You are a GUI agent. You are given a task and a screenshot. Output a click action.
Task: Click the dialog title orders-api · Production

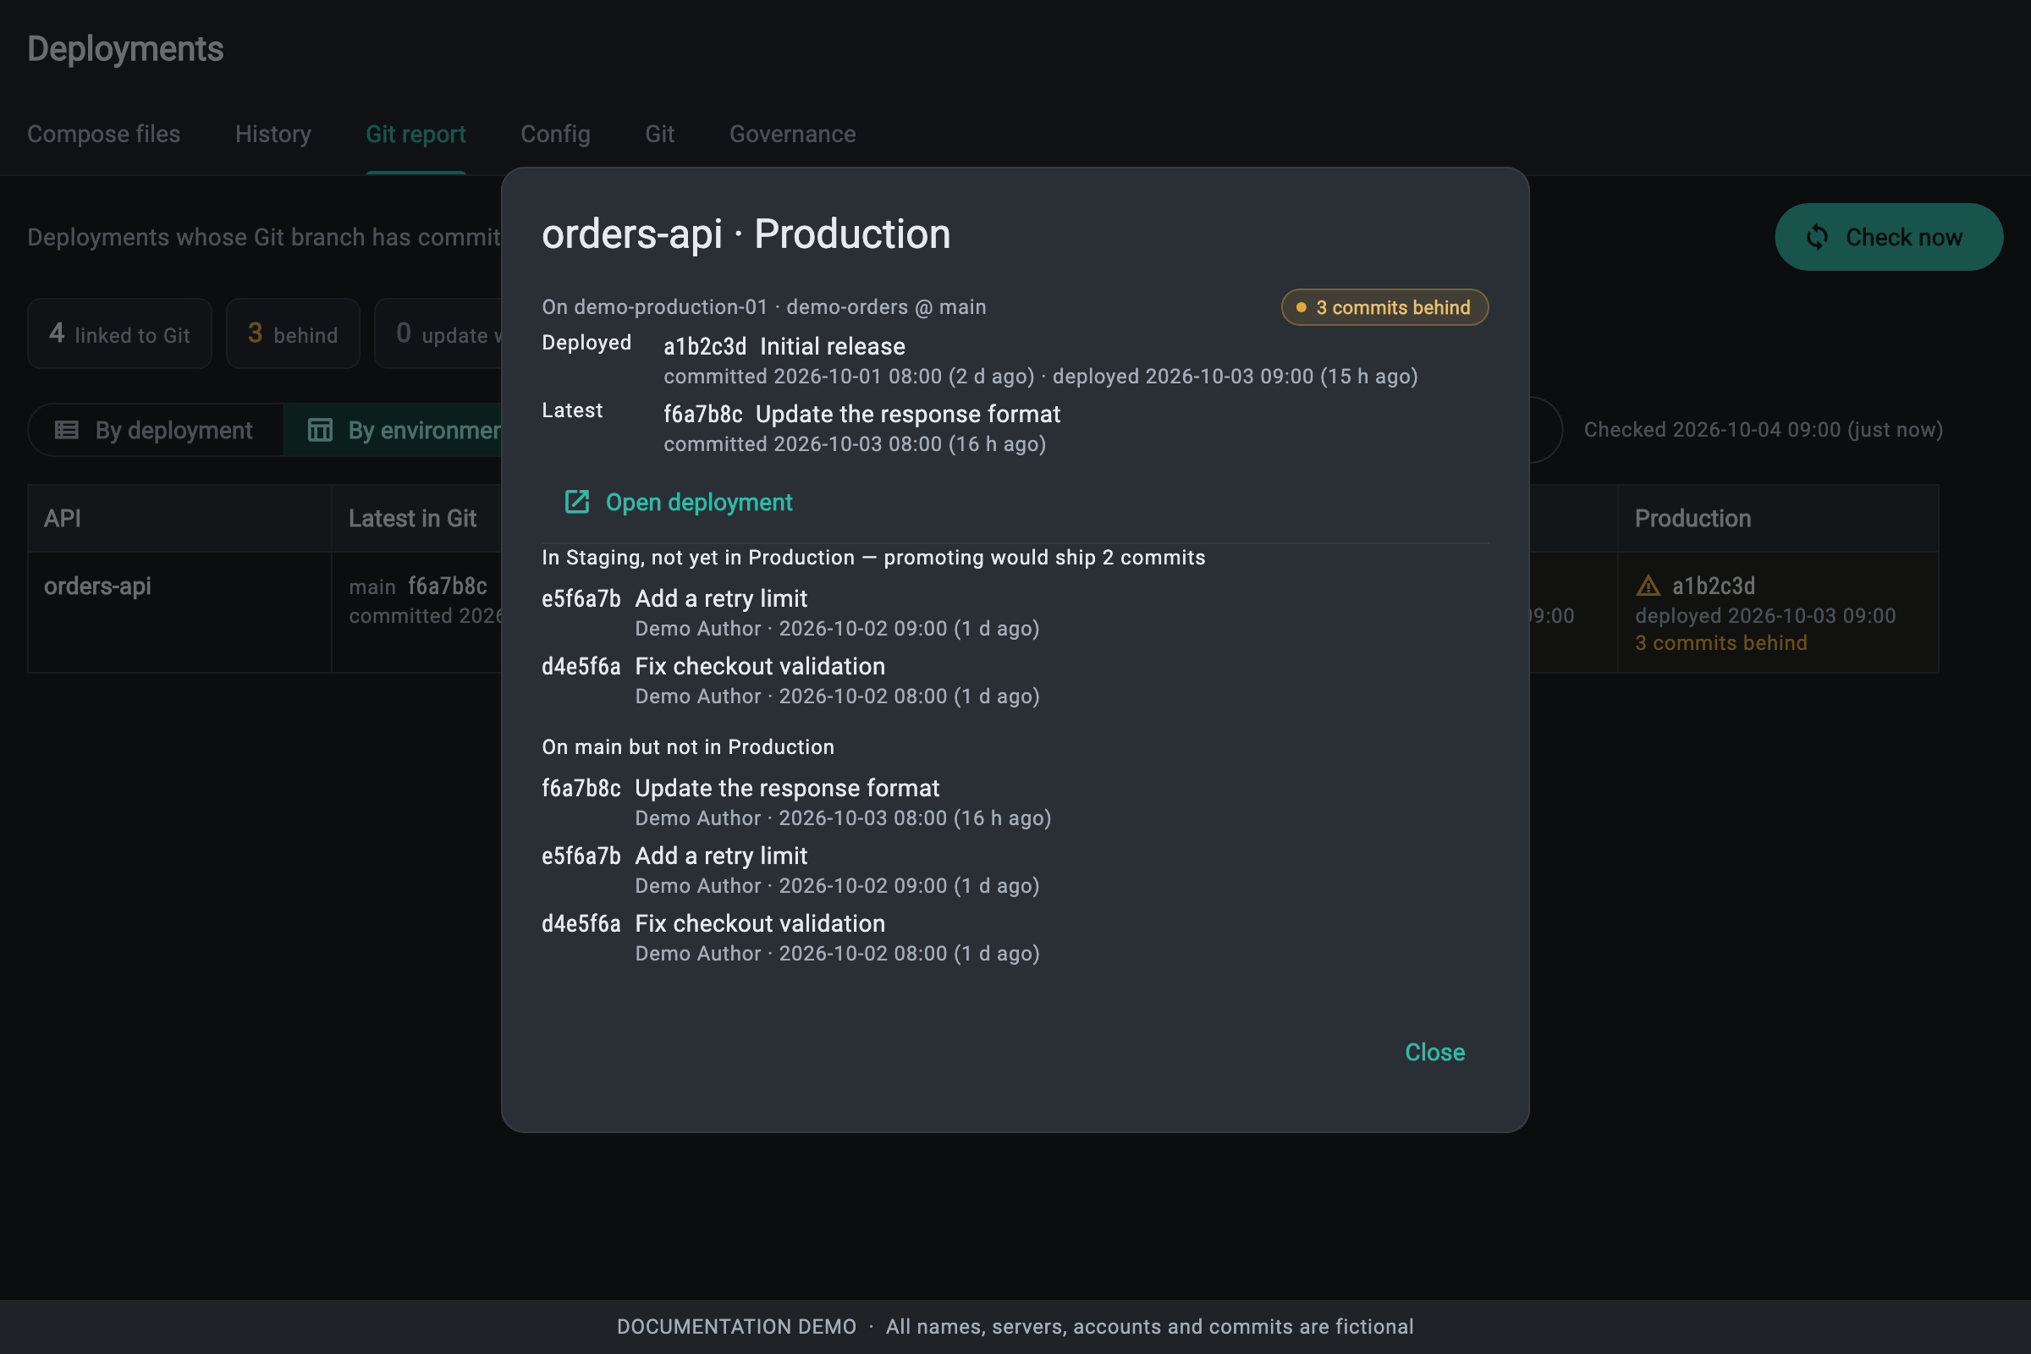pos(746,234)
